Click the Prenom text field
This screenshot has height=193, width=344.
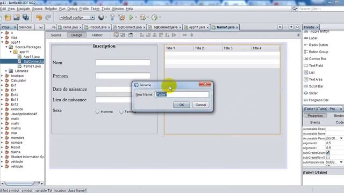[123, 76]
